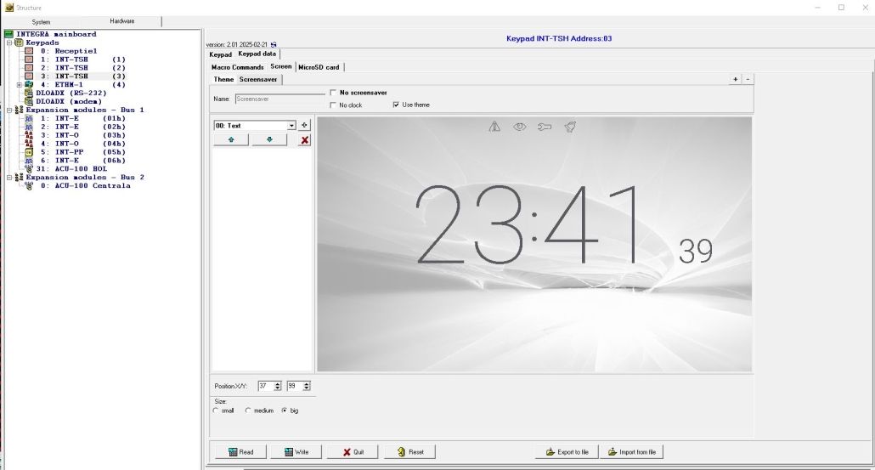Click the Export to file button

tap(567, 452)
